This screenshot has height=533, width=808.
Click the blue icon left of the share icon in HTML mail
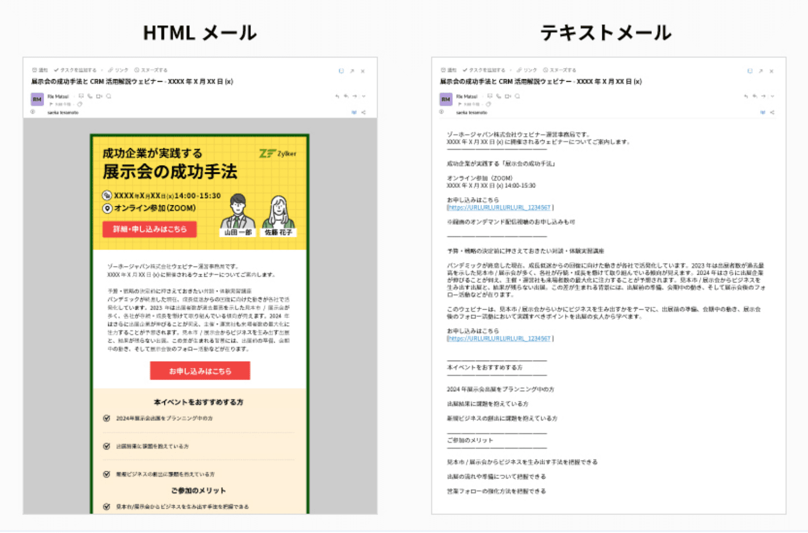click(354, 112)
